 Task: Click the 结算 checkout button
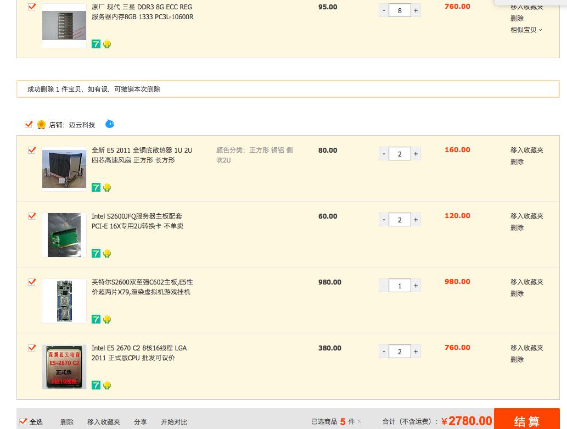tap(527, 419)
